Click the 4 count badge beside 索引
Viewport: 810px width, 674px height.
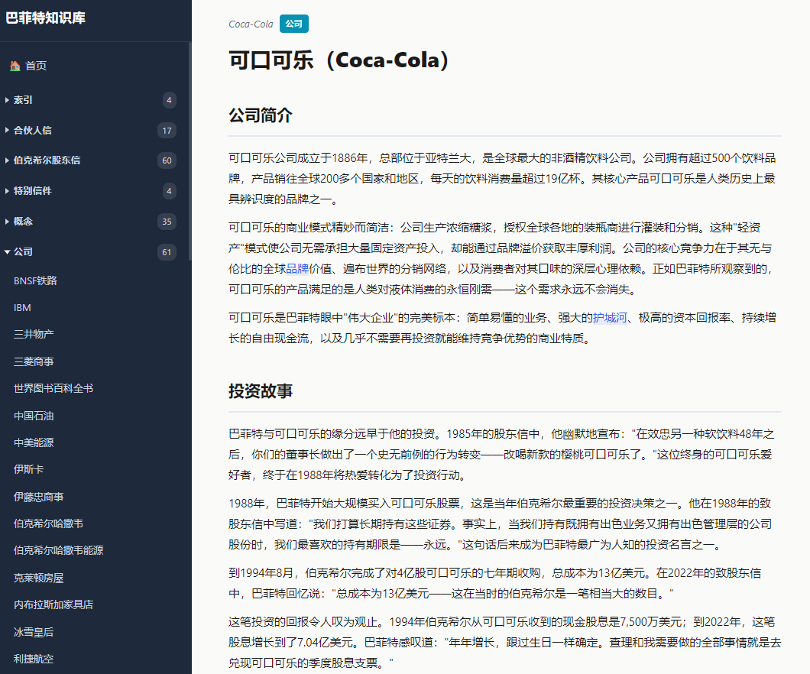(169, 100)
